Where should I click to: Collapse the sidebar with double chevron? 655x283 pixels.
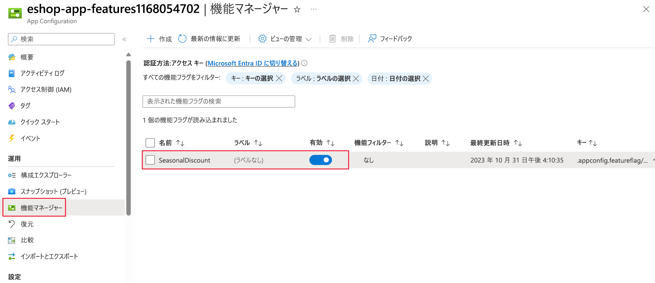[x=124, y=39]
